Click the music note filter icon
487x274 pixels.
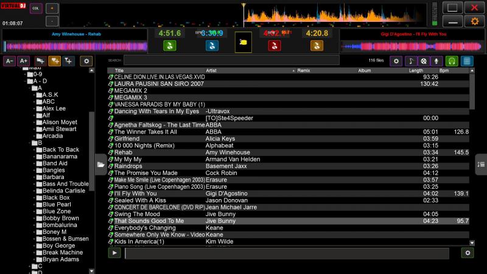coord(411,61)
